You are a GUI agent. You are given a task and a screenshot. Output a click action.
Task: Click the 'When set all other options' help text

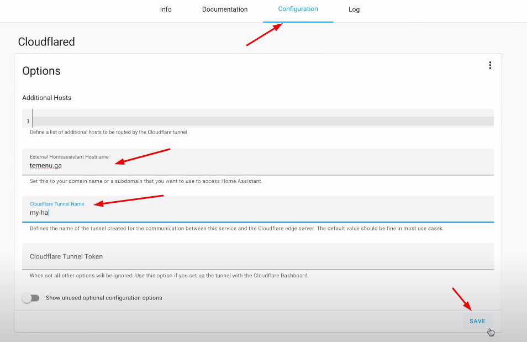tap(169, 275)
